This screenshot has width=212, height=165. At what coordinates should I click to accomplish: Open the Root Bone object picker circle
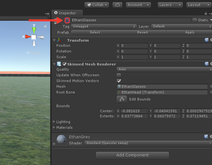pos(211,92)
